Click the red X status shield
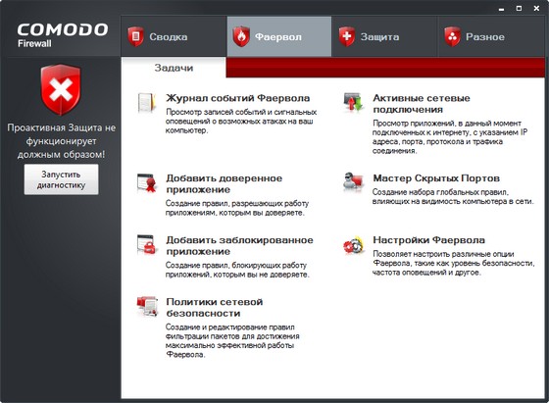 pos(61,89)
